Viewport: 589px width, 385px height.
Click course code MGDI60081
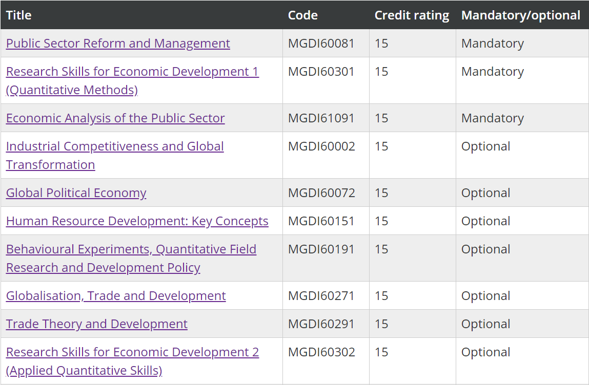pos(321,44)
